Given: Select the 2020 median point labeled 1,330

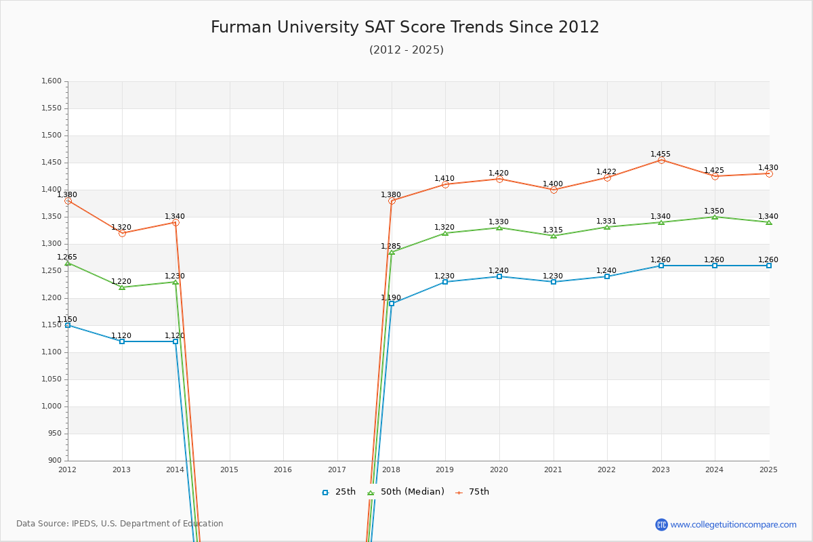Looking at the screenshot, I should [x=499, y=228].
